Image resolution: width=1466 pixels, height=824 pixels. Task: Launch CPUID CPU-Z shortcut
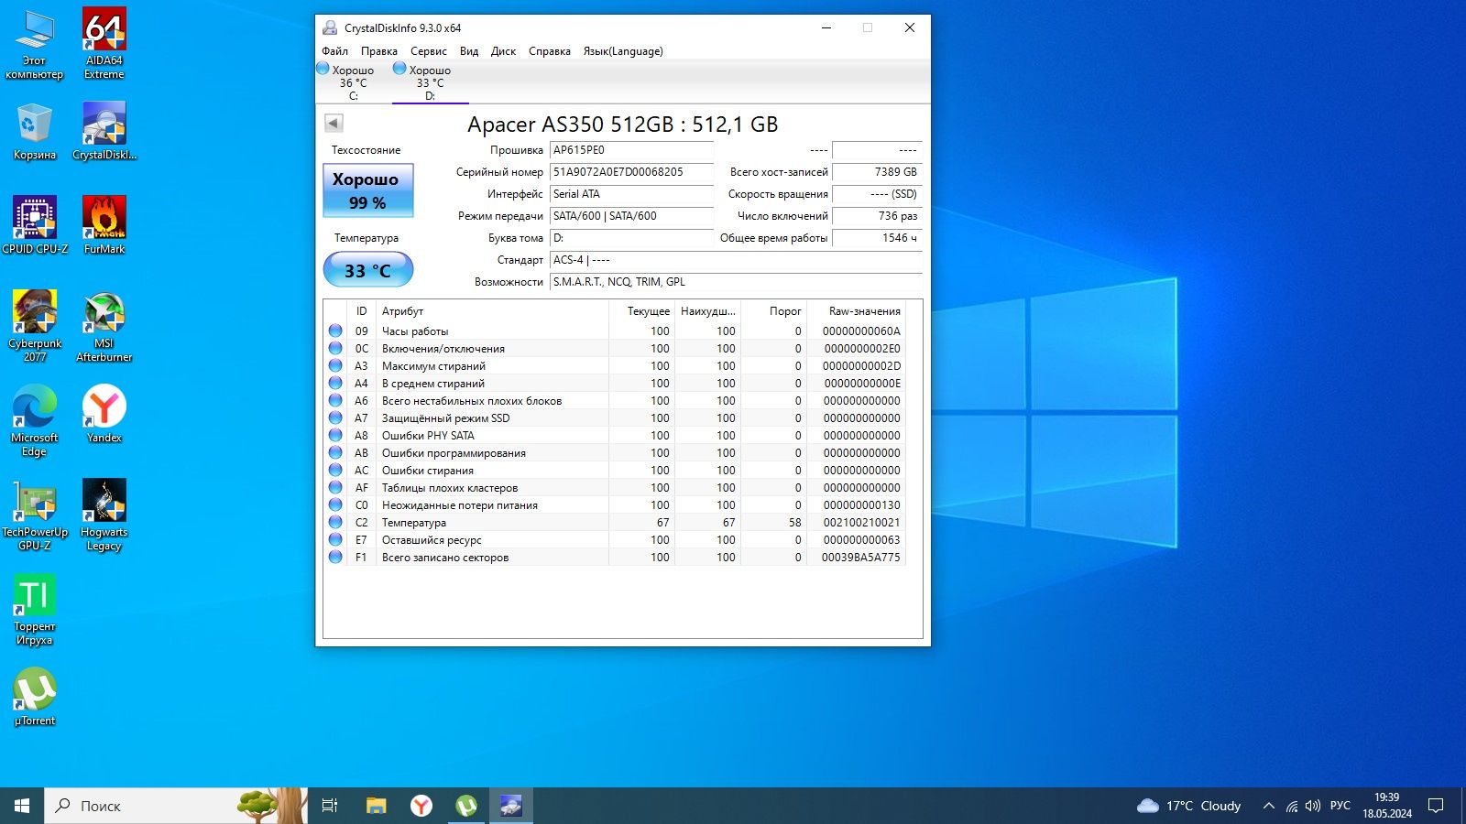[35, 225]
